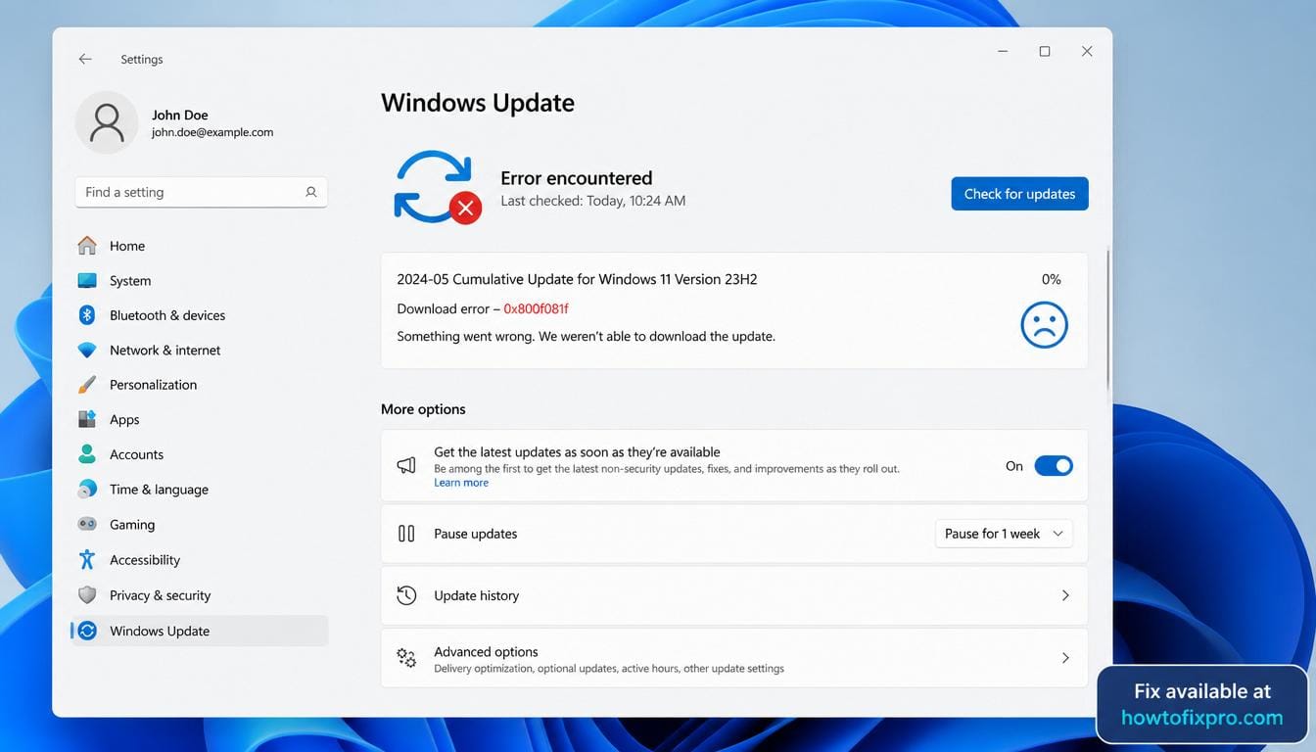Open the Pause for 1 week dropdown
1316x752 pixels.
pyautogui.click(x=1004, y=534)
